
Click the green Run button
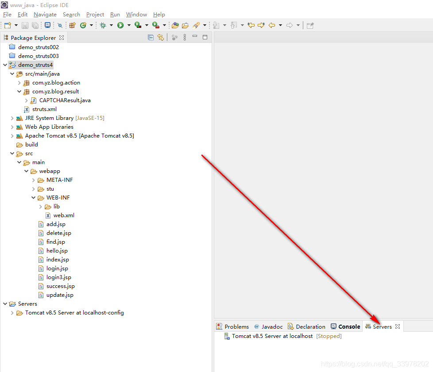tap(120, 25)
